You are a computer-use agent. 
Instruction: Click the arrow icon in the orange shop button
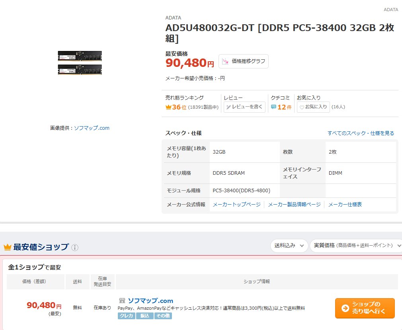point(345,308)
